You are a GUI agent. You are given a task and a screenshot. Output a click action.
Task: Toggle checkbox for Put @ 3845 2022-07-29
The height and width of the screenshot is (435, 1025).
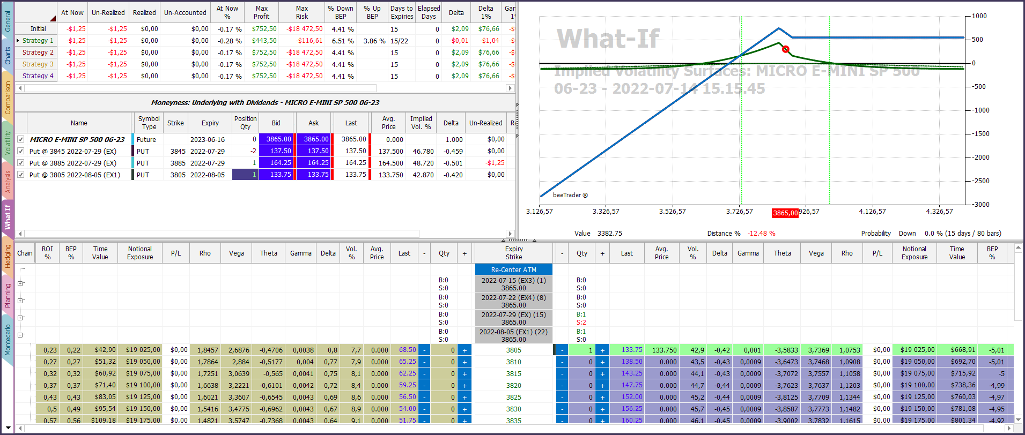pos(21,151)
